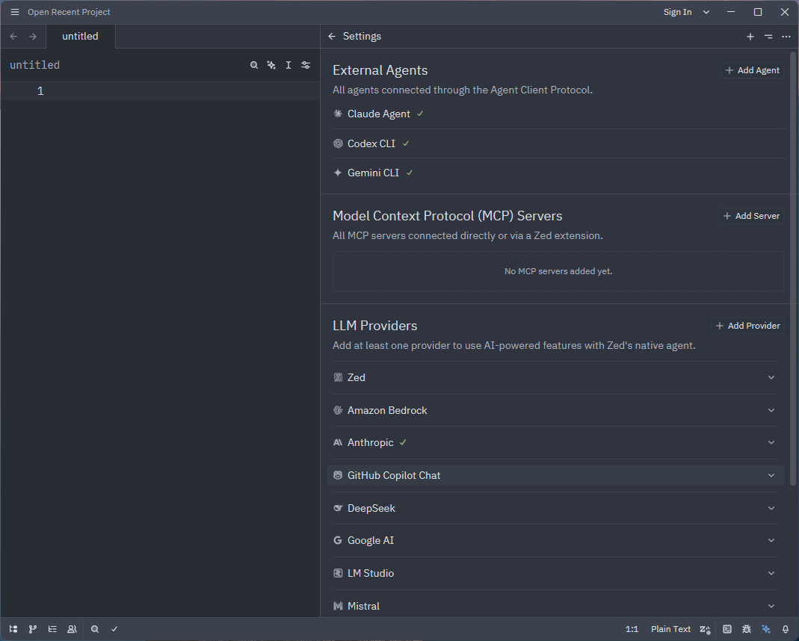799x641 pixels.
Task: Click the Codex CLI row label
Action: coord(371,143)
